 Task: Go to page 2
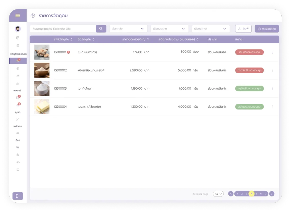[242, 194]
